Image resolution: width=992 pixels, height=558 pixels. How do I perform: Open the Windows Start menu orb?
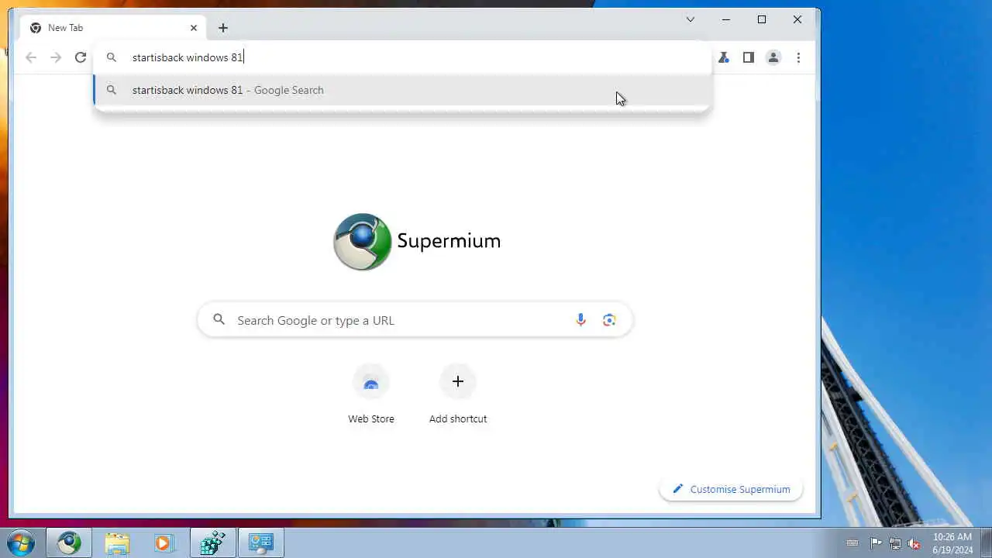click(20, 543)
